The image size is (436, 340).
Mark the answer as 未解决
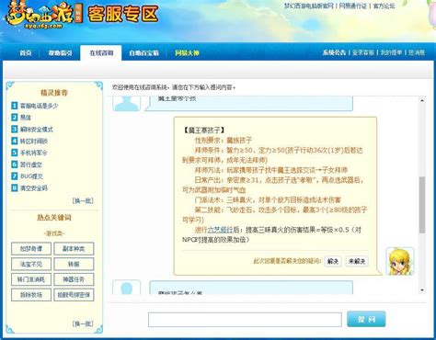[357, 261]
